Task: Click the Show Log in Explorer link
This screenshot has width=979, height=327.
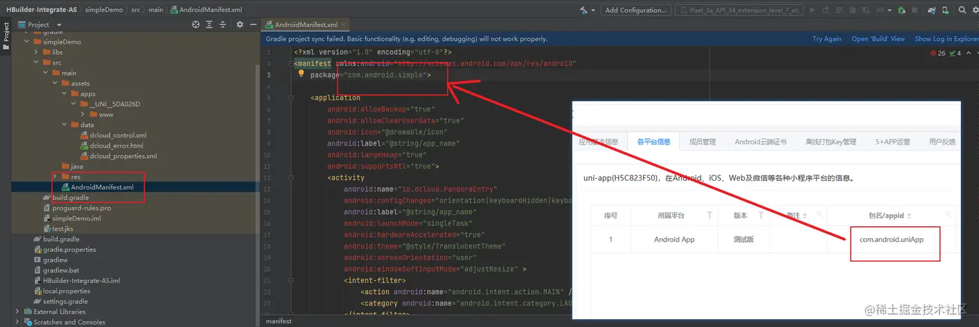Action: pyautogui.click(x=947, y=39)
